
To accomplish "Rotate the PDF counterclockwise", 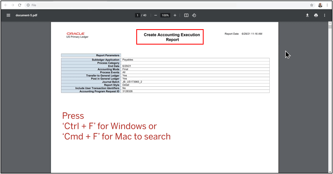I will (194, 15).
